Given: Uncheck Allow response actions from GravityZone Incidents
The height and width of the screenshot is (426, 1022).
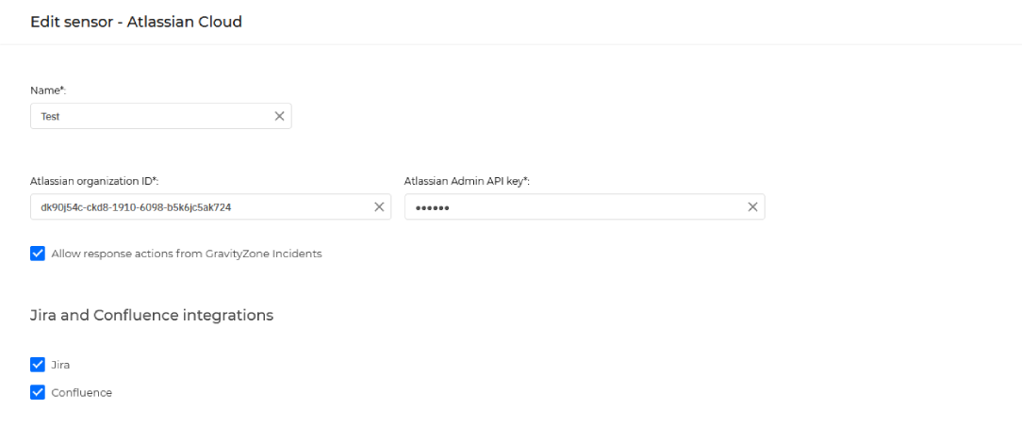Looking at the screenshot, I should click(38, 254).
